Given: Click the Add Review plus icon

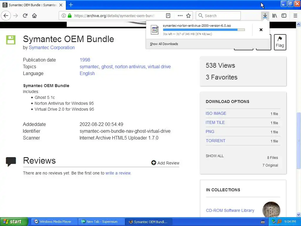Looking at the screenshot, I should pyautogui.click(x=153, y=163).
